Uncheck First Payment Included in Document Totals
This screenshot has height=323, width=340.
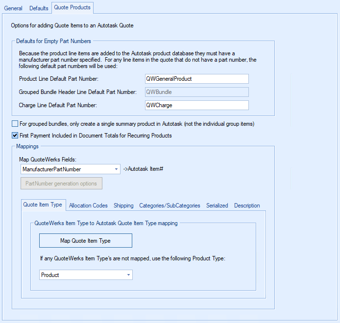(15, 135)
